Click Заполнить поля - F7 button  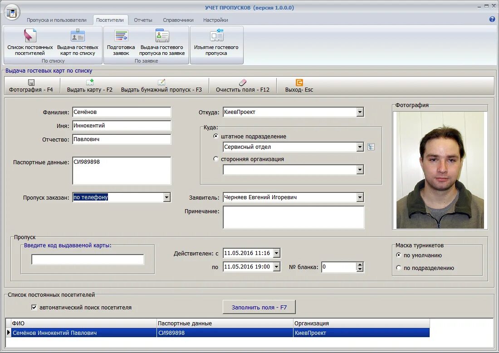point(259,307)
